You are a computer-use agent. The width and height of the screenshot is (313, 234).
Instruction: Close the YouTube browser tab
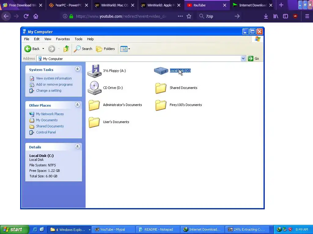[x=225, y=5]
